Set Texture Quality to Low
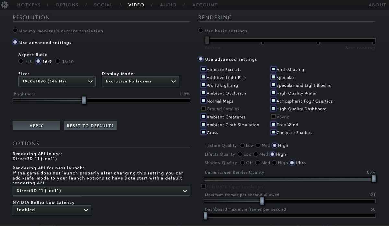The image size is (389, 226). (x=243, y=145)
